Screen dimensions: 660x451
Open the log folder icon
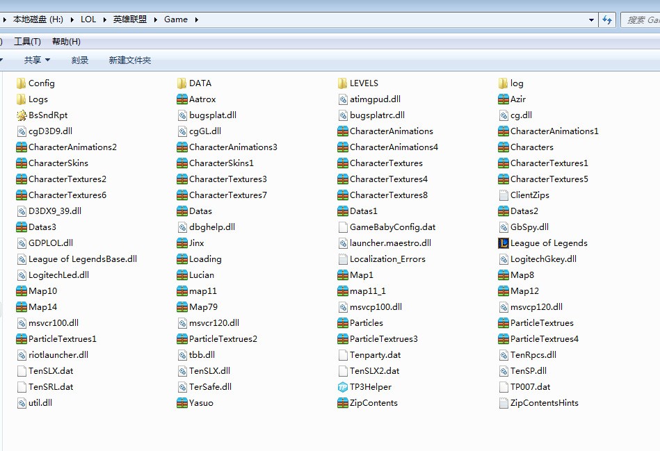[504, 83]
